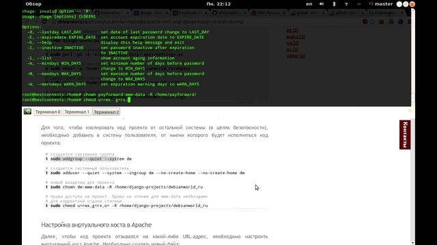Click the paragraph starting 'Для того, чтобы изолировать'
The height and width of the screenshot is (245, 437).
point(154,135)
